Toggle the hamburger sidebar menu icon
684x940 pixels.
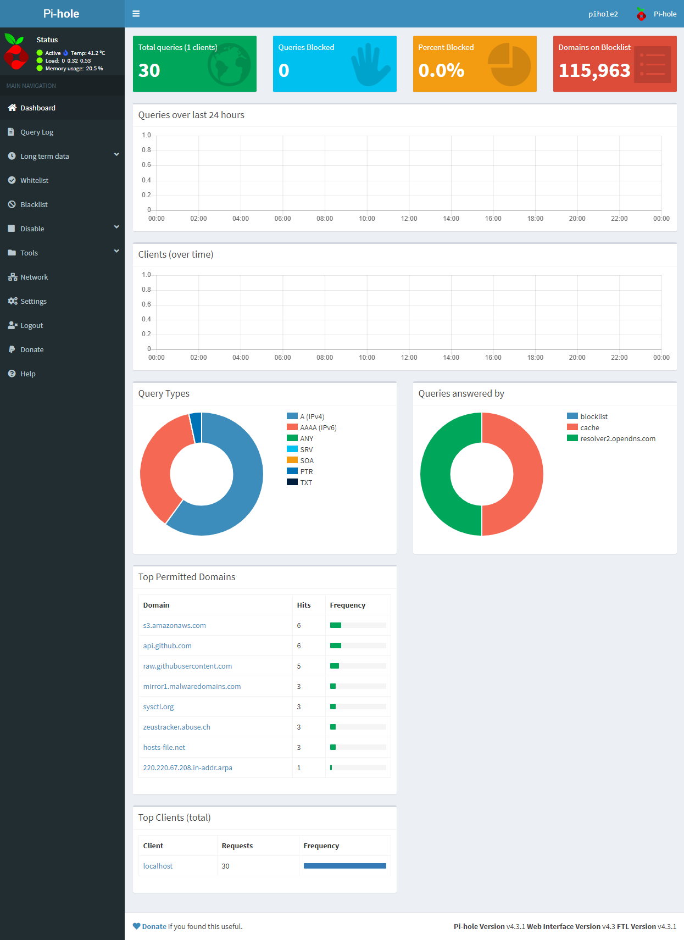136,14
